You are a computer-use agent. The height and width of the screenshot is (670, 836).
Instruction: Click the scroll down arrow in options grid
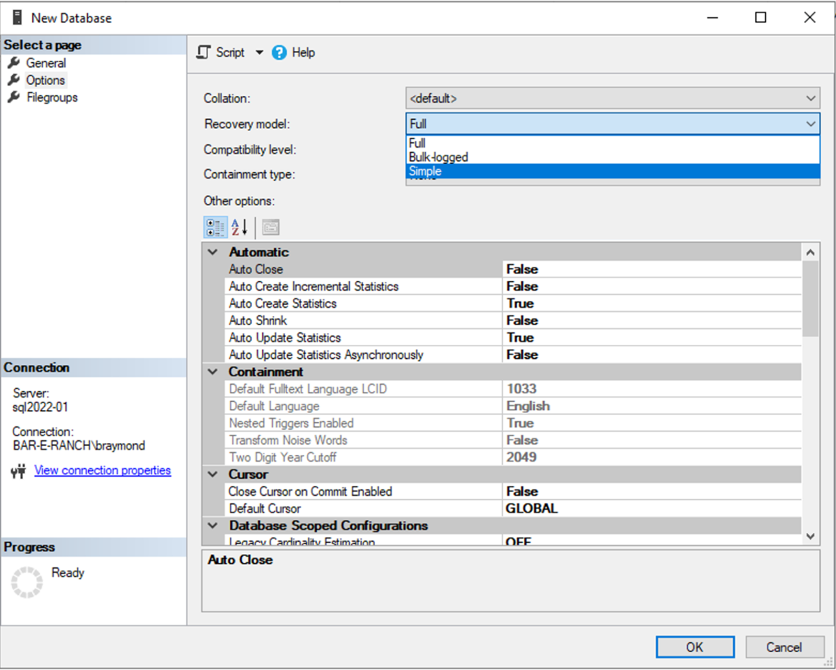[810, 536]
